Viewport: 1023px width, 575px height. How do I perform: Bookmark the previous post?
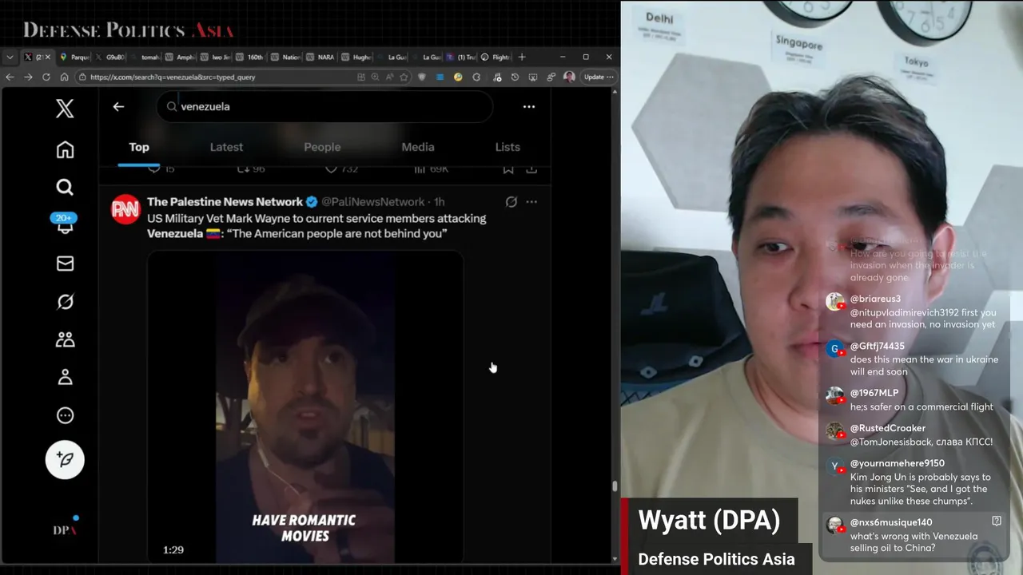[508, 169]
